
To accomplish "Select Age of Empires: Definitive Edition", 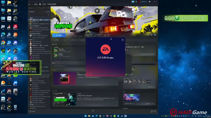I will (x=40, y=28).
